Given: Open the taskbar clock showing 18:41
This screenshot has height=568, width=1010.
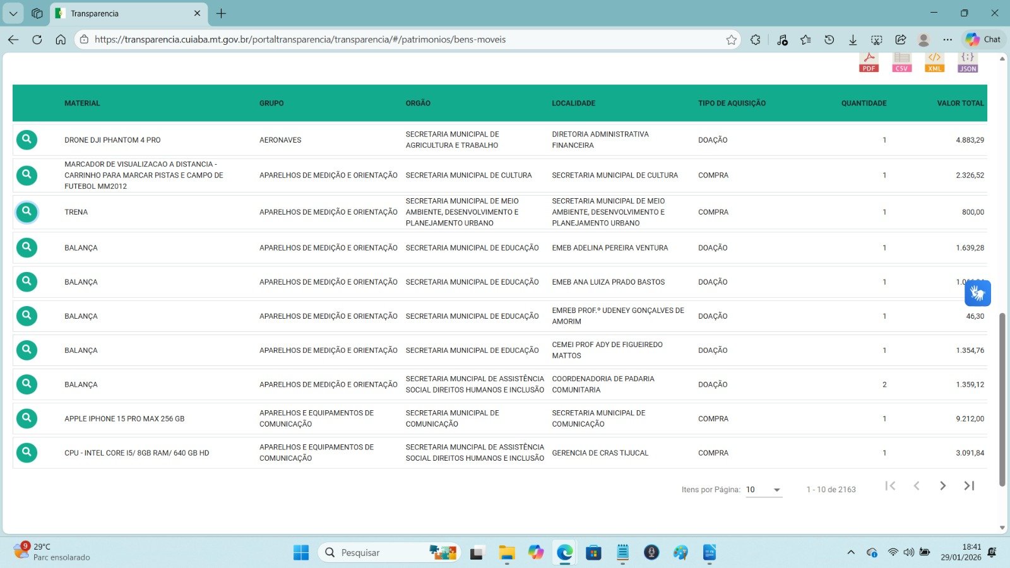Looking at the screenshot, I should point(961,552).
